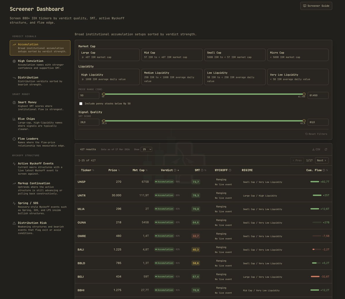Click the minimum price input showing 50
Viewport: 345px width, 299px height.
coord(89,95)
